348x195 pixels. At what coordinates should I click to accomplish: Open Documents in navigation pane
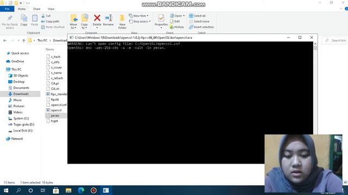click(x=18, y=88)
